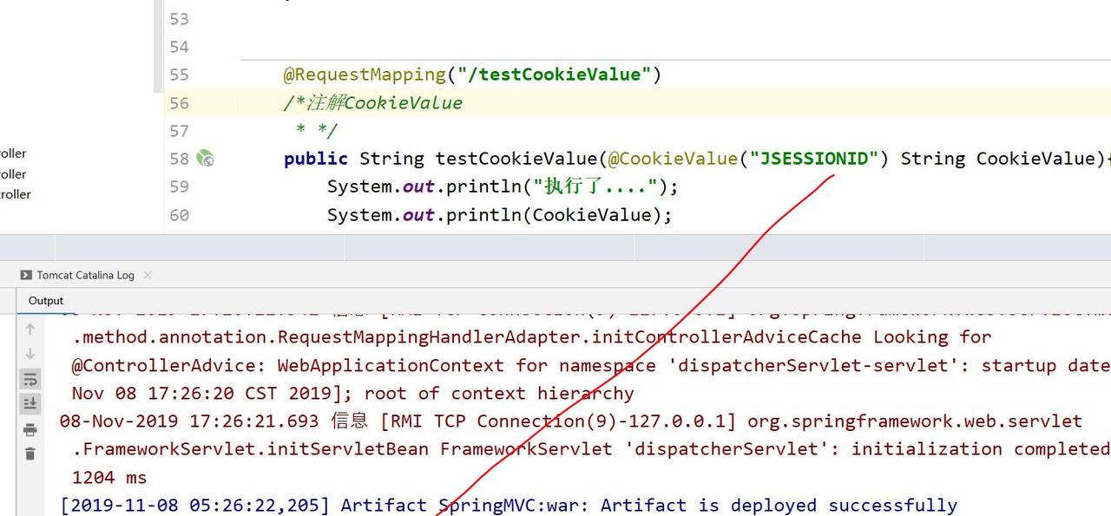The image size is (1111, 516).
Task: Click the down arrow in console toolbar
Action: (30, 354)
